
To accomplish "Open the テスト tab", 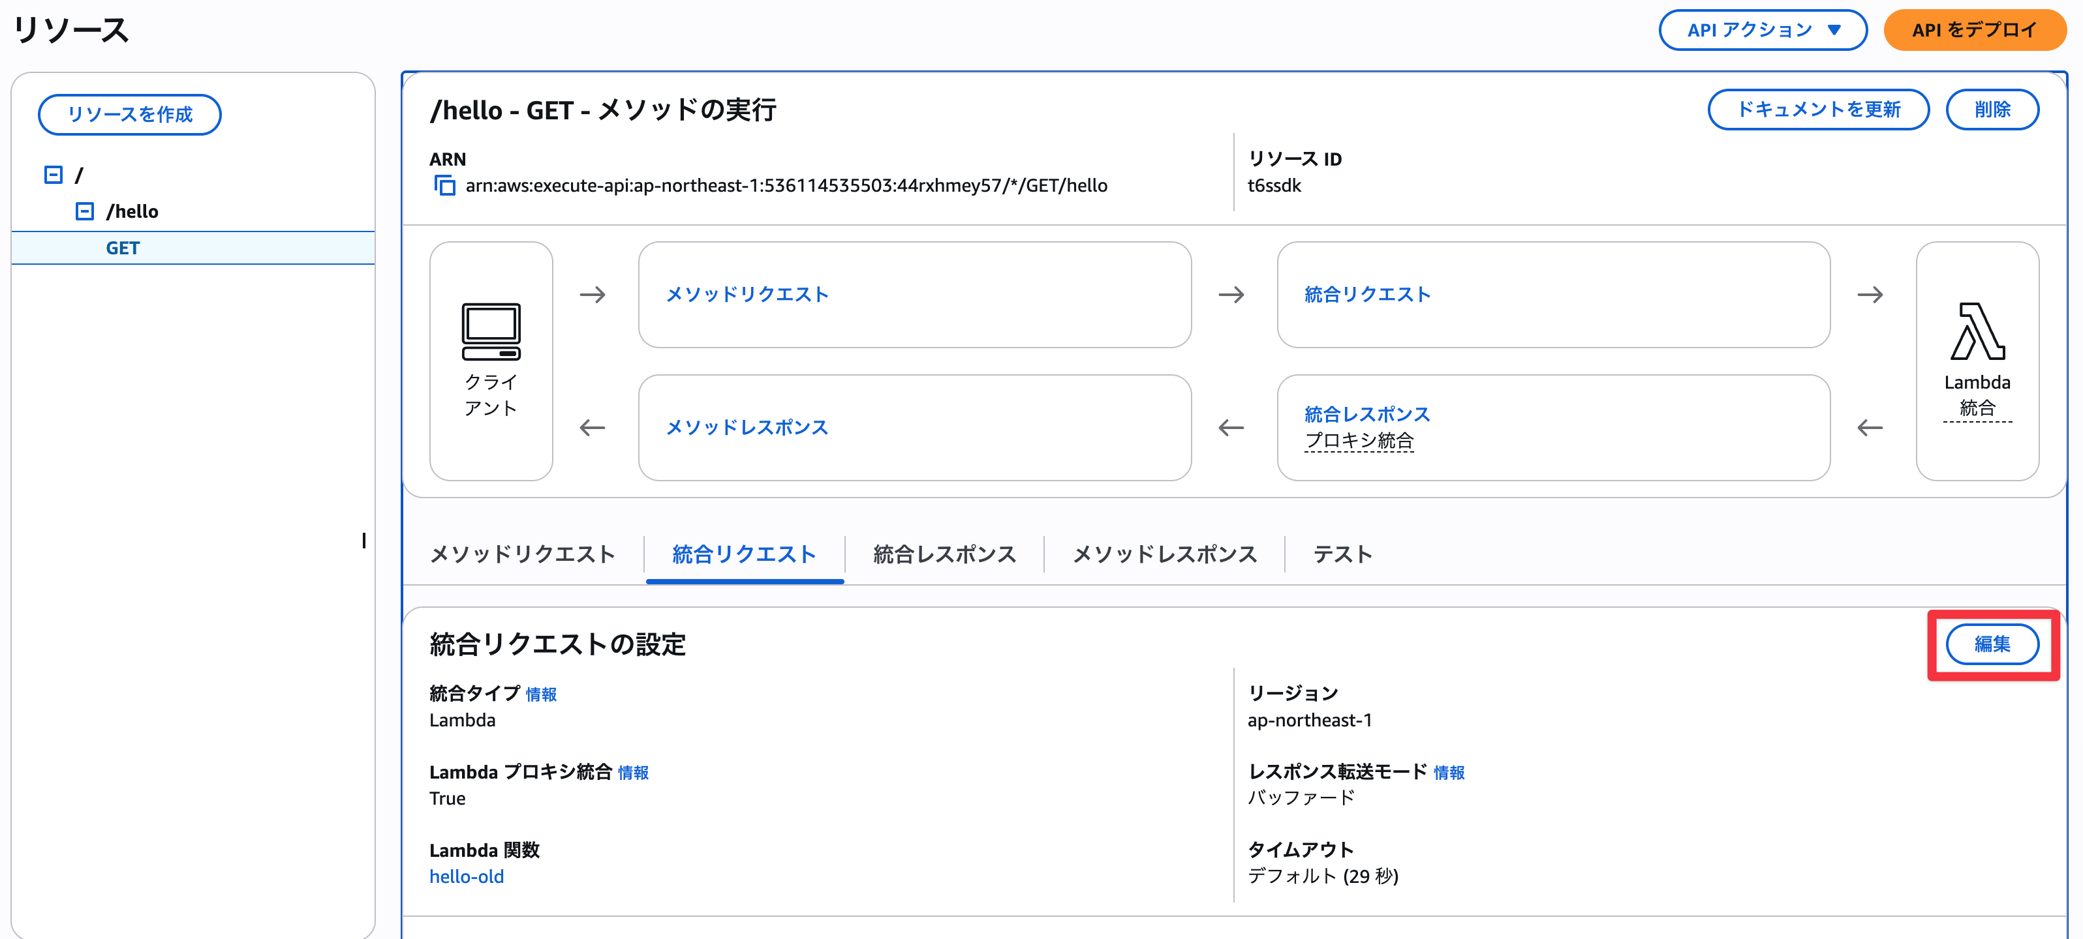I will 1343,554.
